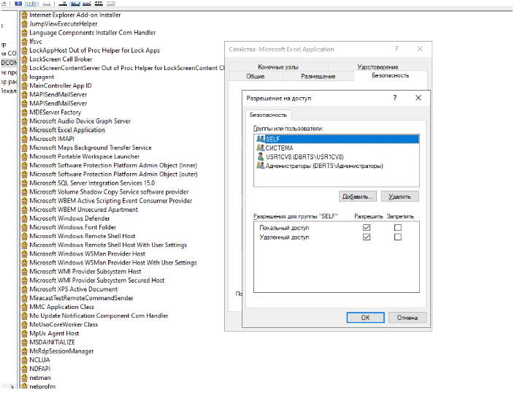Enable Запретить checkbox for Удаленный доступ
Screen dimensions: 520x393
(x=398, y=237)
